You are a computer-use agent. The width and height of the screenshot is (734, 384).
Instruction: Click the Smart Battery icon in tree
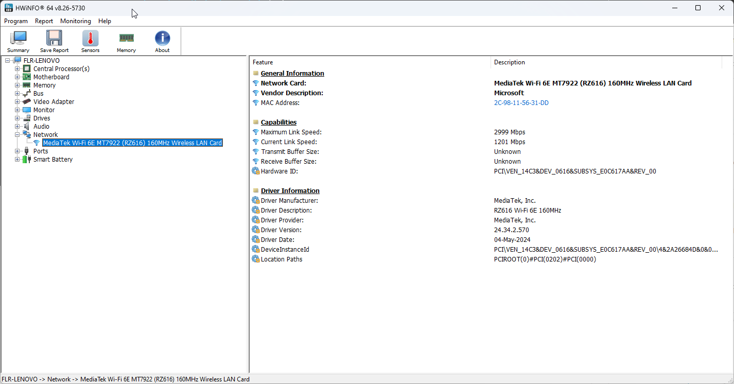pyautogui.click(x=26, y=160)
